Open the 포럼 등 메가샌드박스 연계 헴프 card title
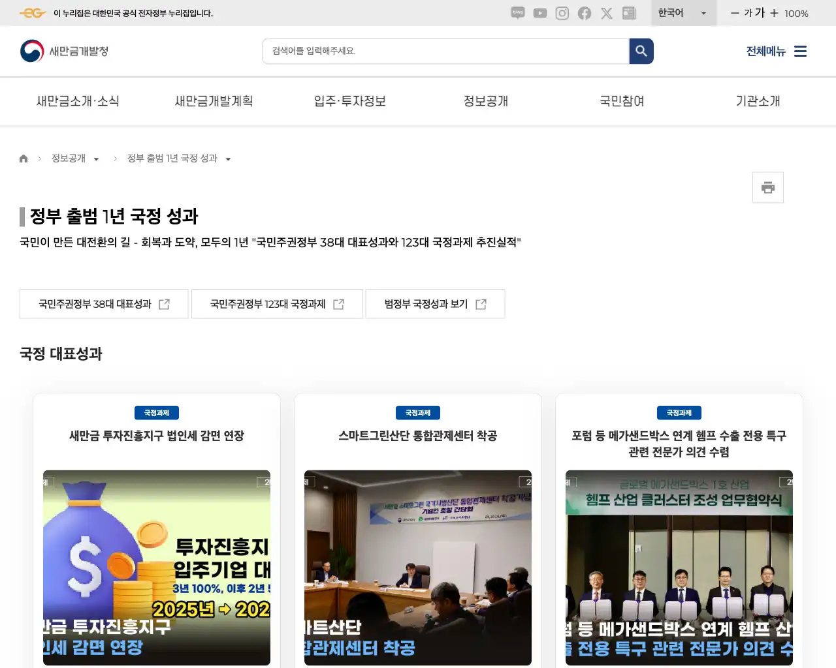This screenshot has height=668, width=836. [x=679, y=444]
